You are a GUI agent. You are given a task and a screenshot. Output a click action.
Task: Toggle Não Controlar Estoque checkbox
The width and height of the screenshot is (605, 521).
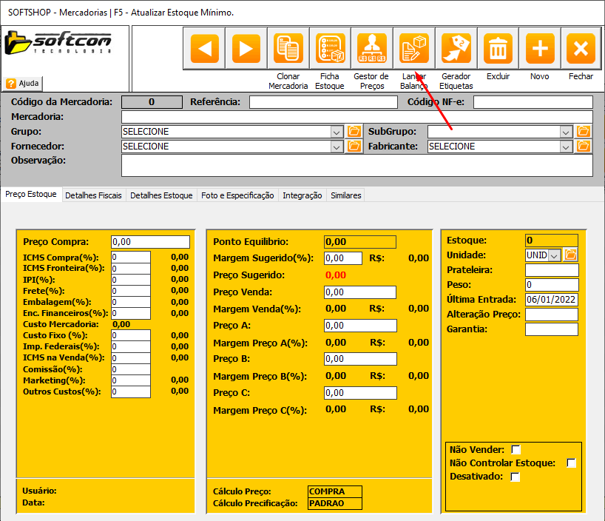point(571,463)
